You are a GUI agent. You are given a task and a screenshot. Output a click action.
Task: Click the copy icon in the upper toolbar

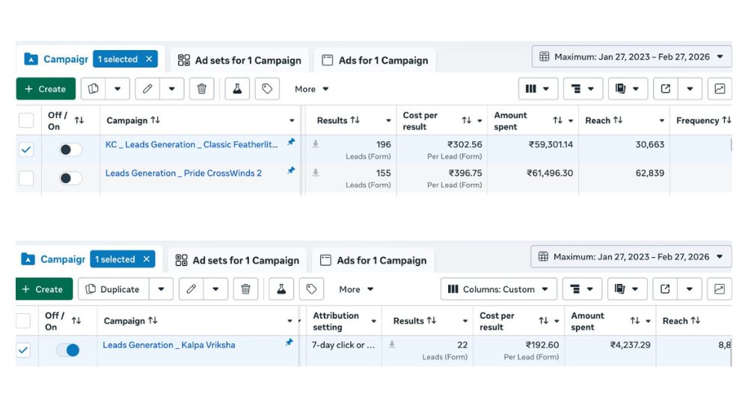click(93, 89)
